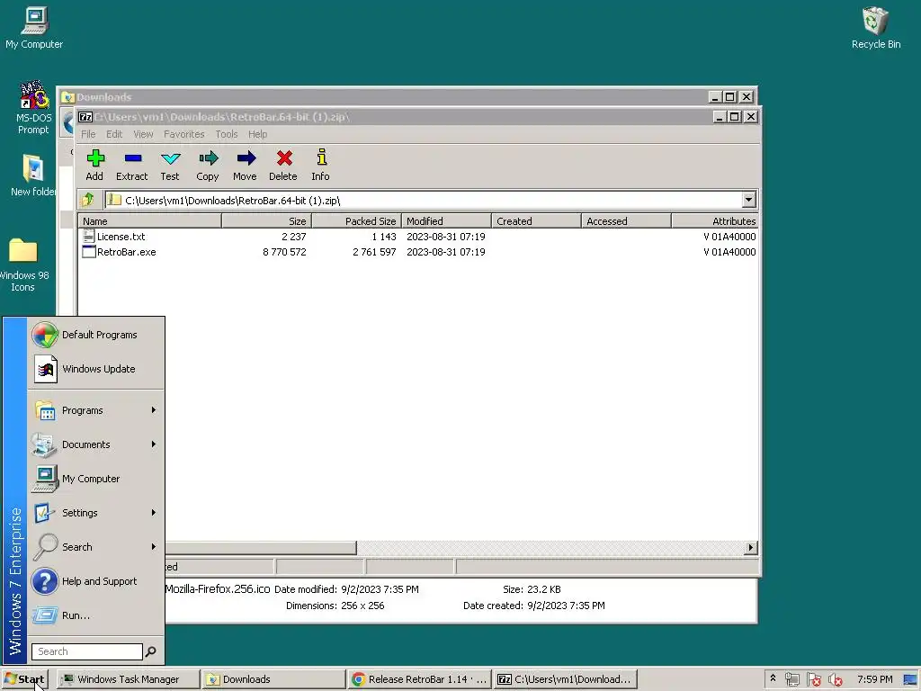921x691 pixels.
Task: Click the horizontal scrollbar thumb in 7-Zip
Action: (260, 548)
